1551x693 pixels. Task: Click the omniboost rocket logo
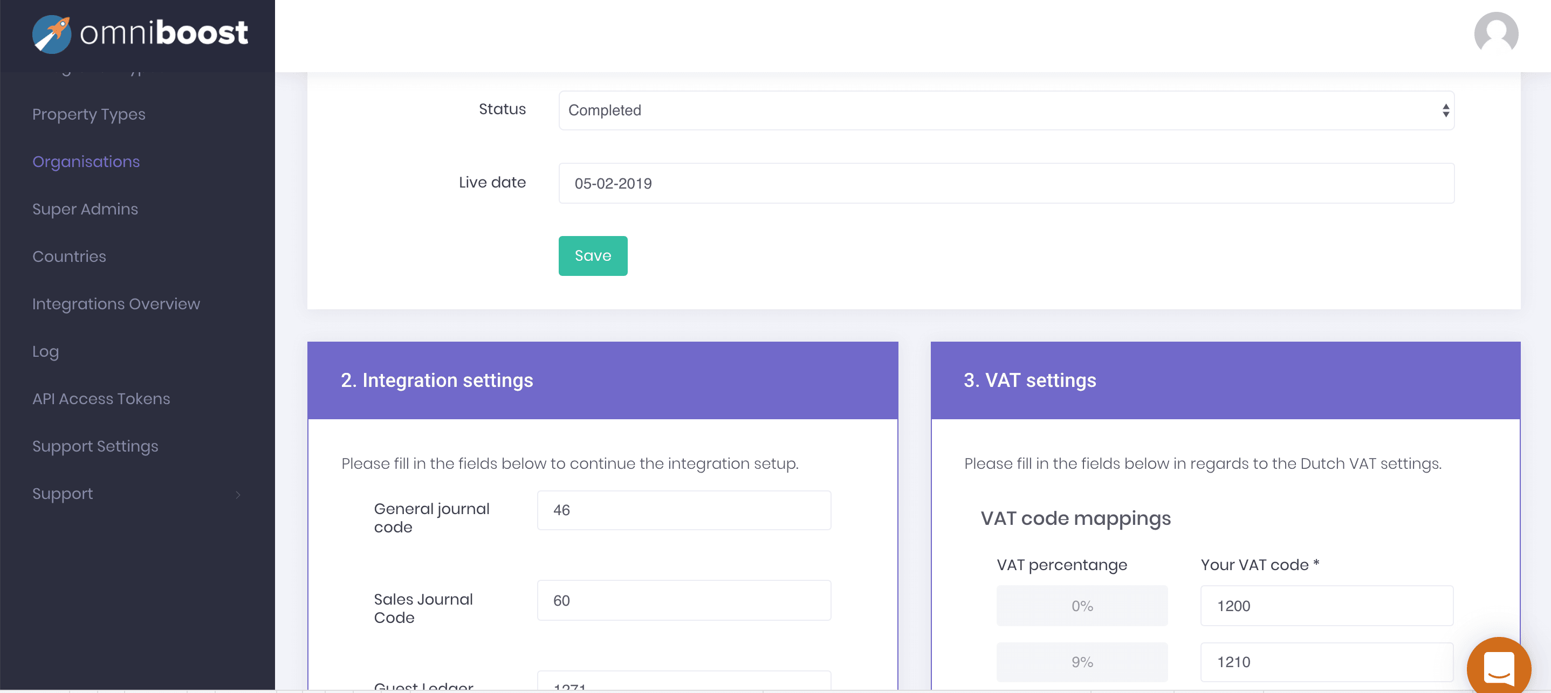click(52, 34)
